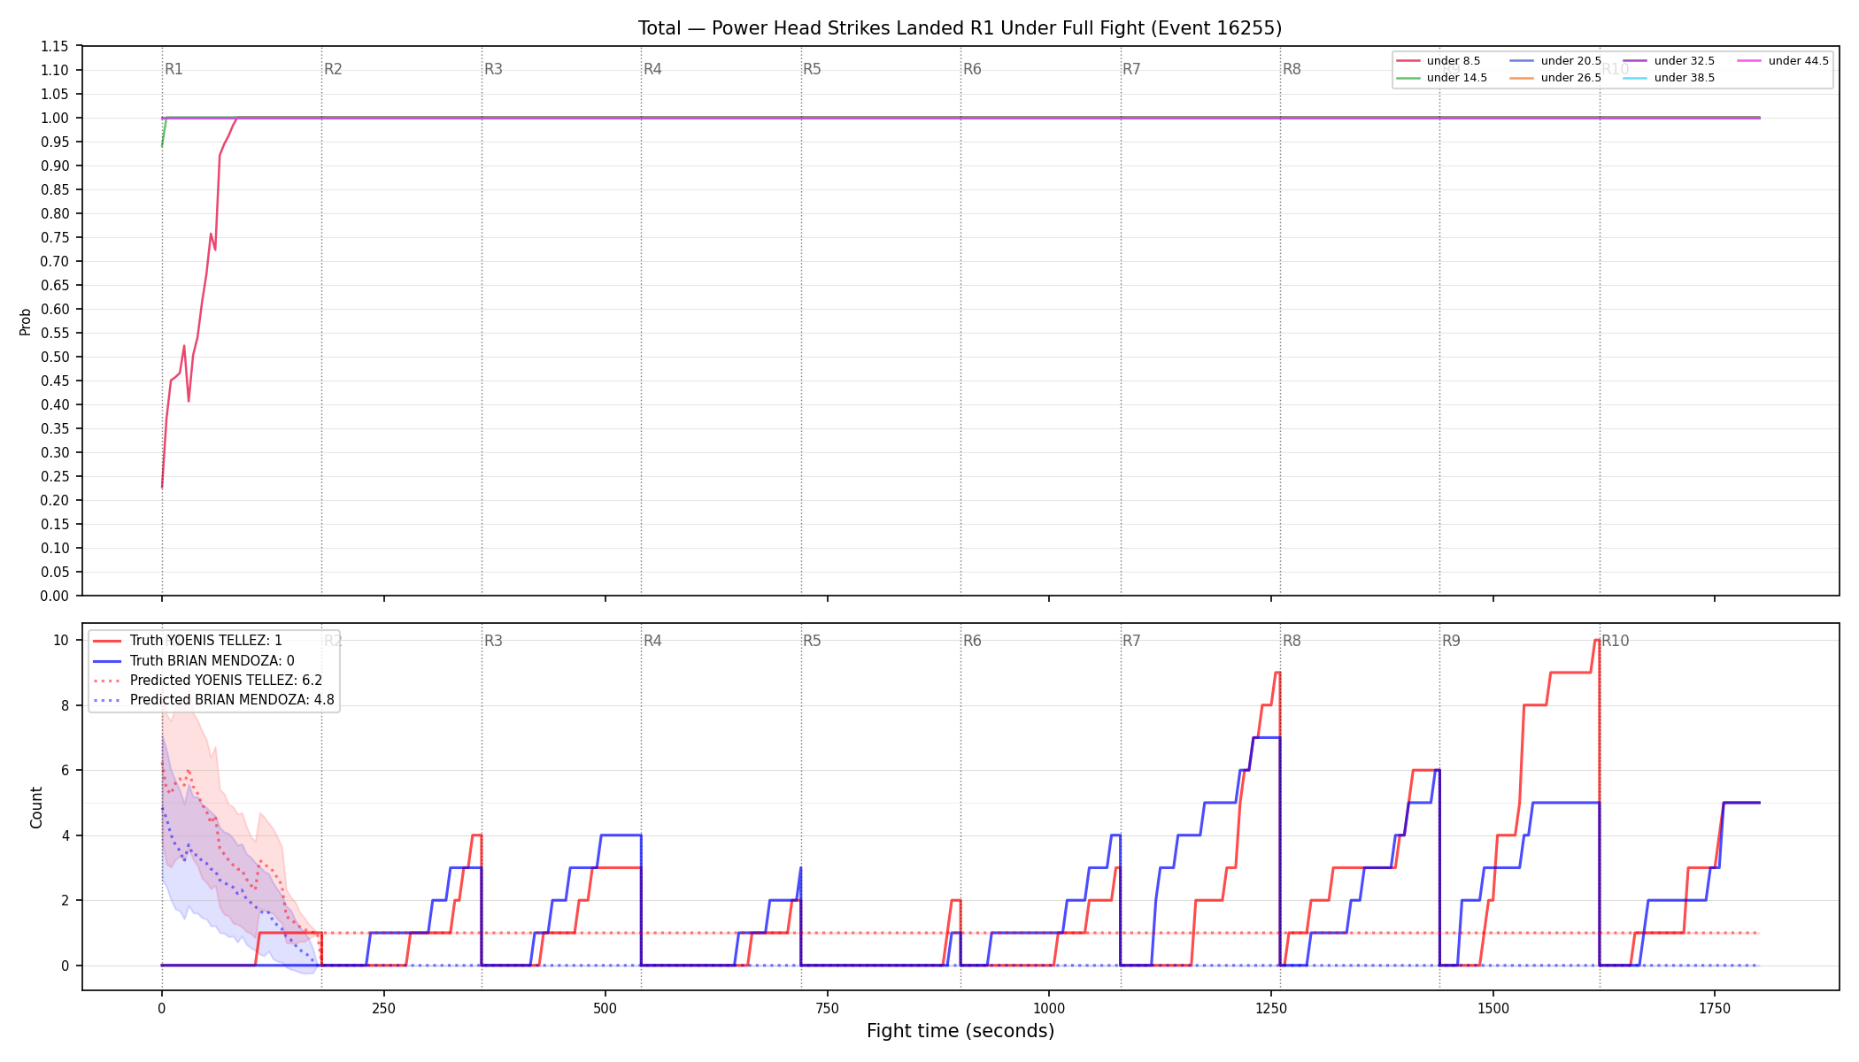Viewport: 1859px width, 1062px height.
Task: Select the 'under 20.5' legend label
Action: coord(1571,61)
